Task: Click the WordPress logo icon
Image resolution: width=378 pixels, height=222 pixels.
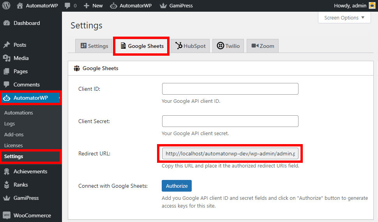Action: (x=6, y=6)
